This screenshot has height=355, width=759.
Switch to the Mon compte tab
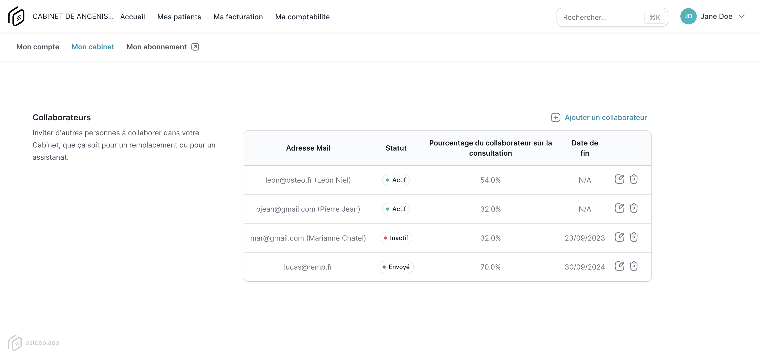click(37, 47)
